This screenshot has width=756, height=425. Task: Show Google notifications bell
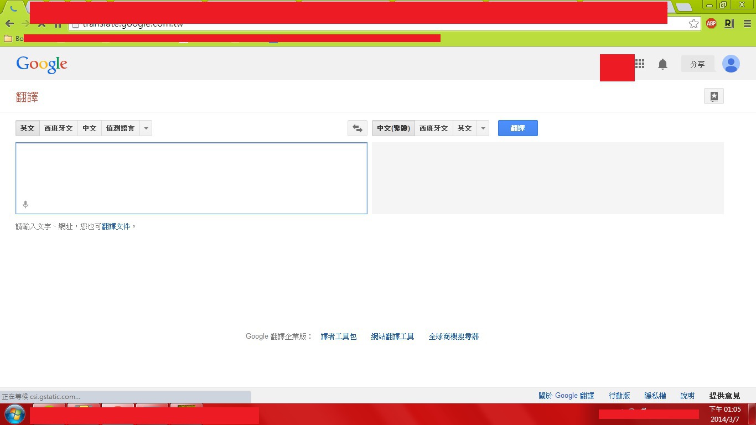662,64
